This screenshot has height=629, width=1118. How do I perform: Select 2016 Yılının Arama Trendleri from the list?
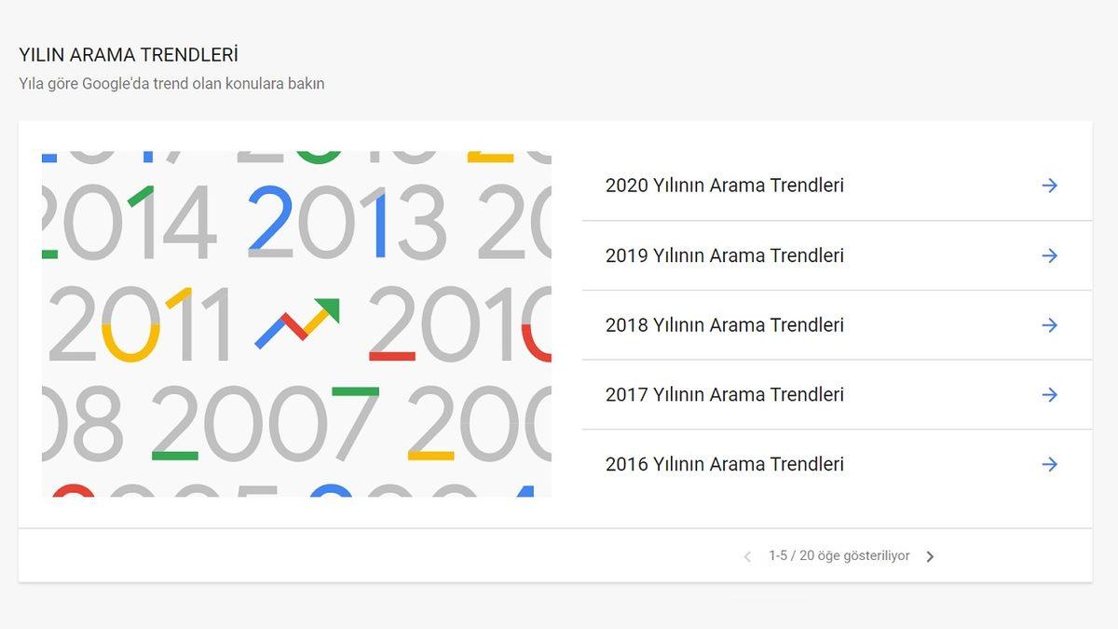[725, 464]
